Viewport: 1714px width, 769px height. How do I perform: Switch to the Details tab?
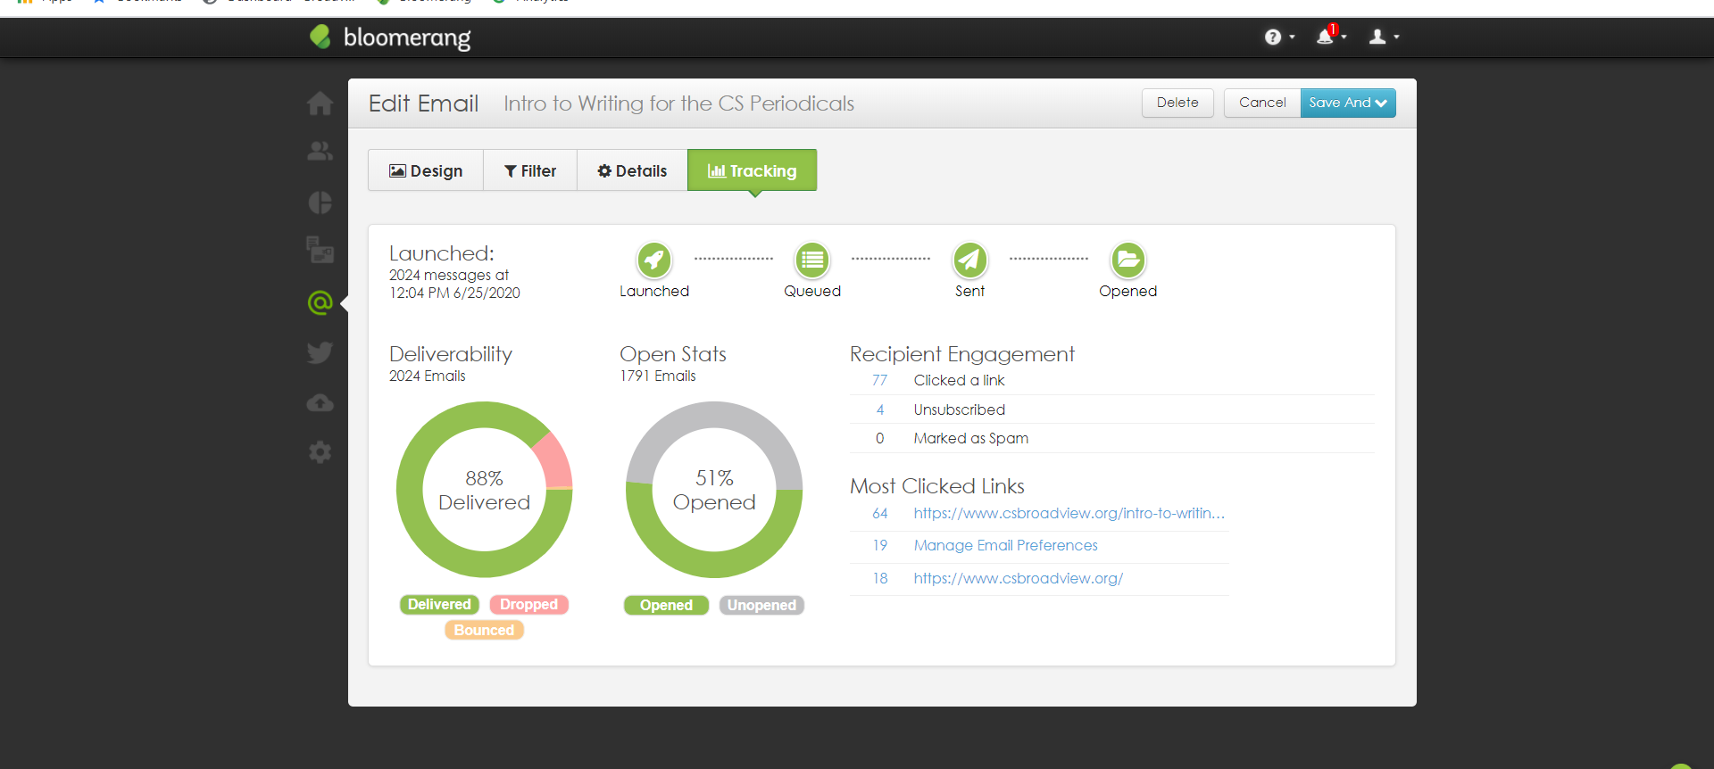point(632,170)
